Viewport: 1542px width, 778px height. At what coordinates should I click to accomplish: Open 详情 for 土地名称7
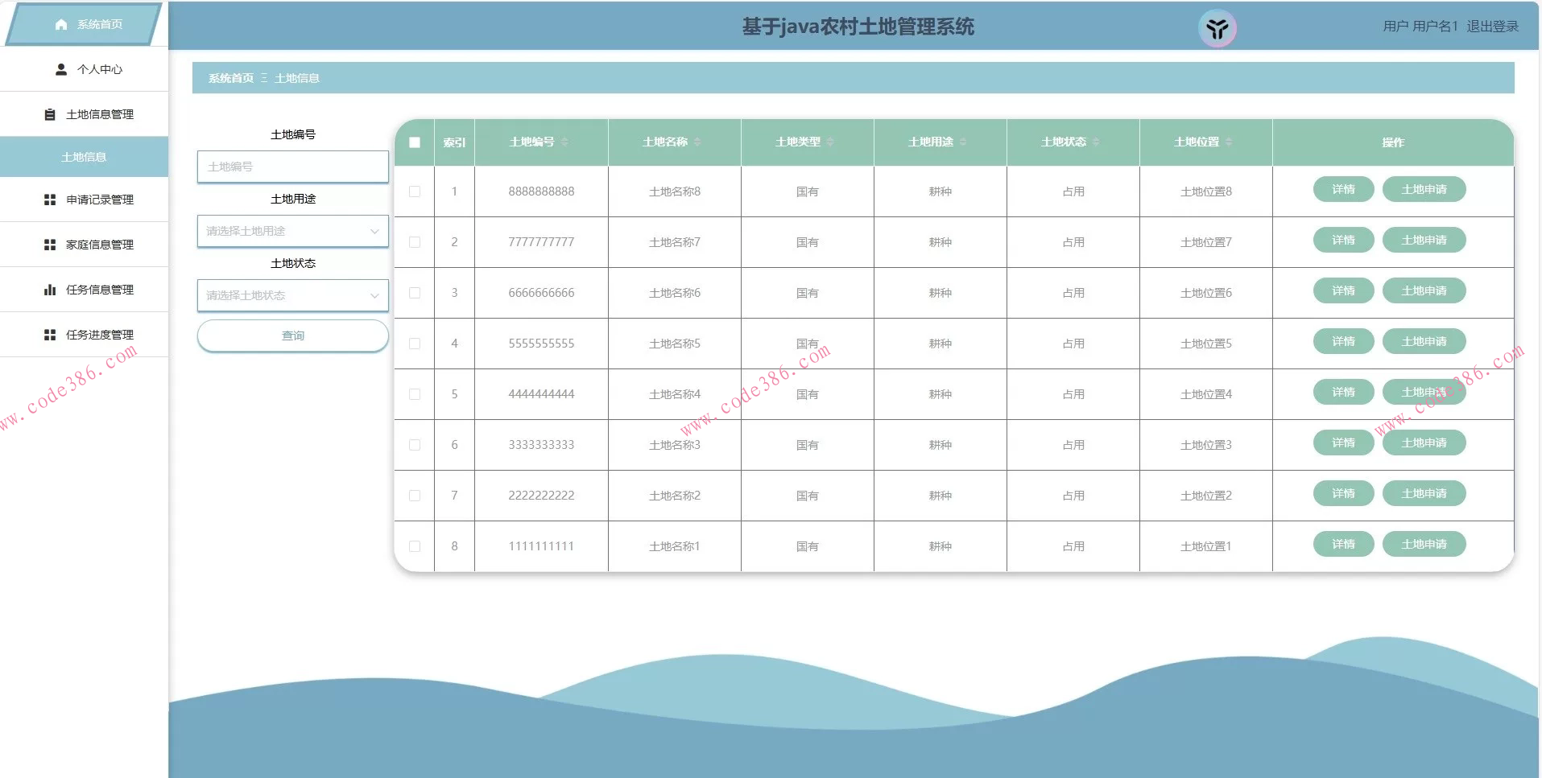(x=1343, y=241)
